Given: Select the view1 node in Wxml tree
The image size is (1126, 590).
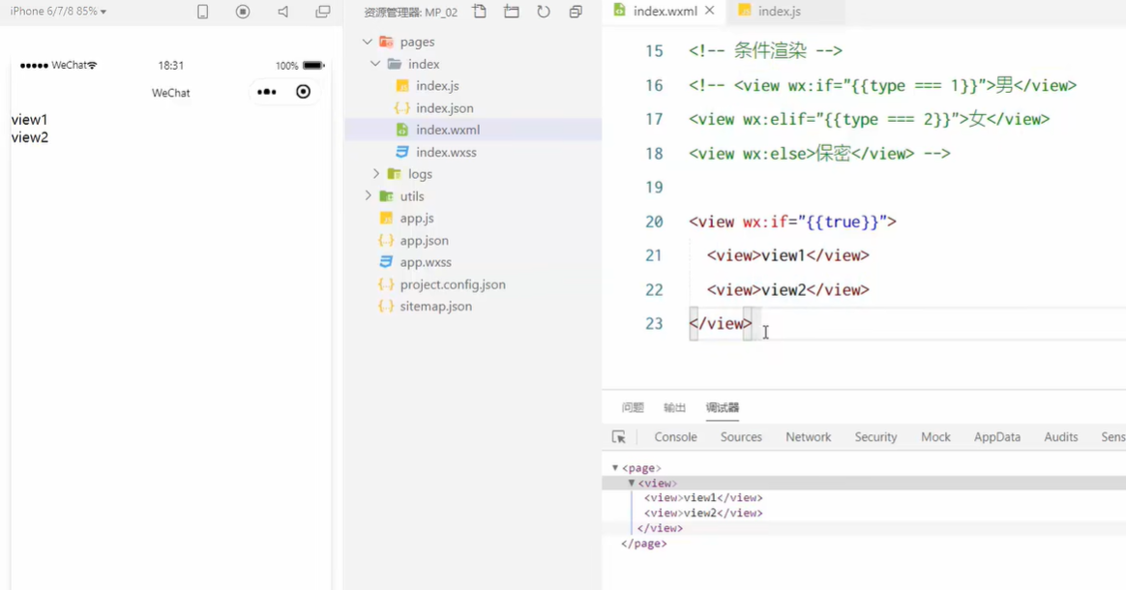Looking at the screenshot, I should pyautogui.click(x=703, y=497).
